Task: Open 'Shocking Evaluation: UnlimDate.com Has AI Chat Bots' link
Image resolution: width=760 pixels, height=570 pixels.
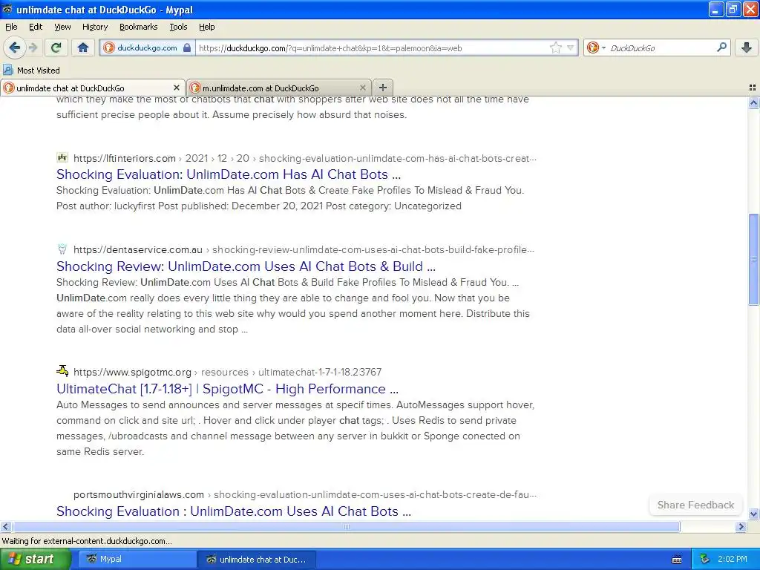Action: (x=229, y=174)
